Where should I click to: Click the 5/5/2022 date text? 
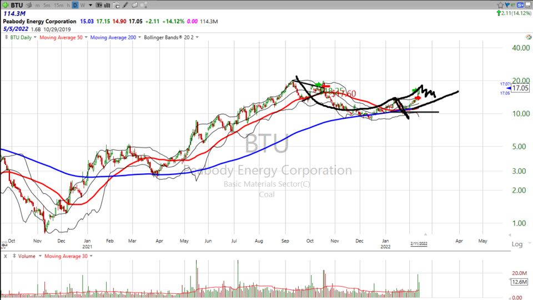click(x=16, y=29)
